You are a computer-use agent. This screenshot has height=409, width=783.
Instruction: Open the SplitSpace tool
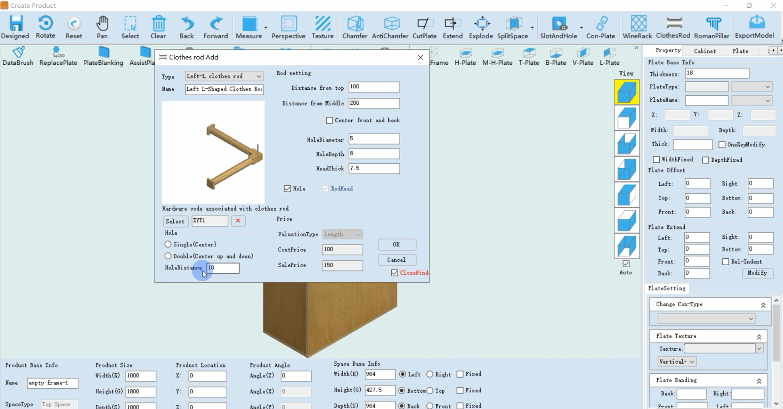(x=513, y=27)
